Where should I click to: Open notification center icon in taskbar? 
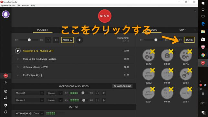[x=203, y=112]
